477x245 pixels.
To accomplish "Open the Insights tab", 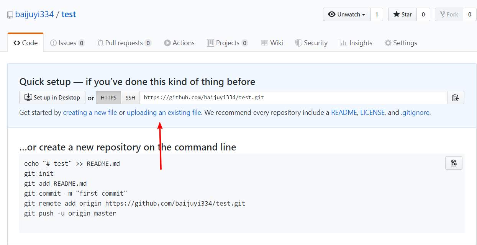I will click(356, 43).
